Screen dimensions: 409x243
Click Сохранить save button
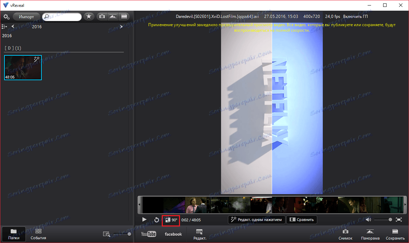coord(395,234)
